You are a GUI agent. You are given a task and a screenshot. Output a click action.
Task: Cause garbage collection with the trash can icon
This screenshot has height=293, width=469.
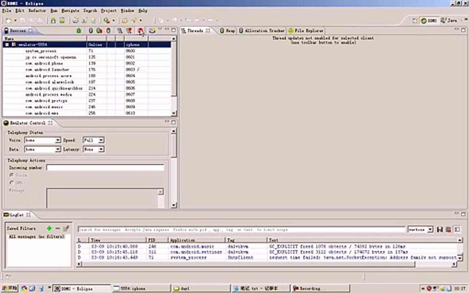pos(108,31)
